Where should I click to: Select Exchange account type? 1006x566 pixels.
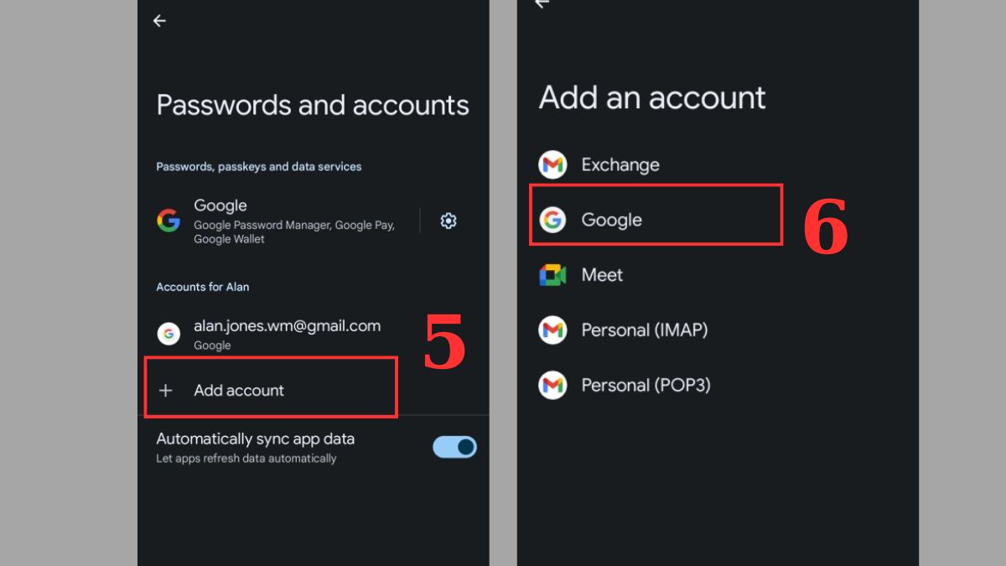coord(620,165)
